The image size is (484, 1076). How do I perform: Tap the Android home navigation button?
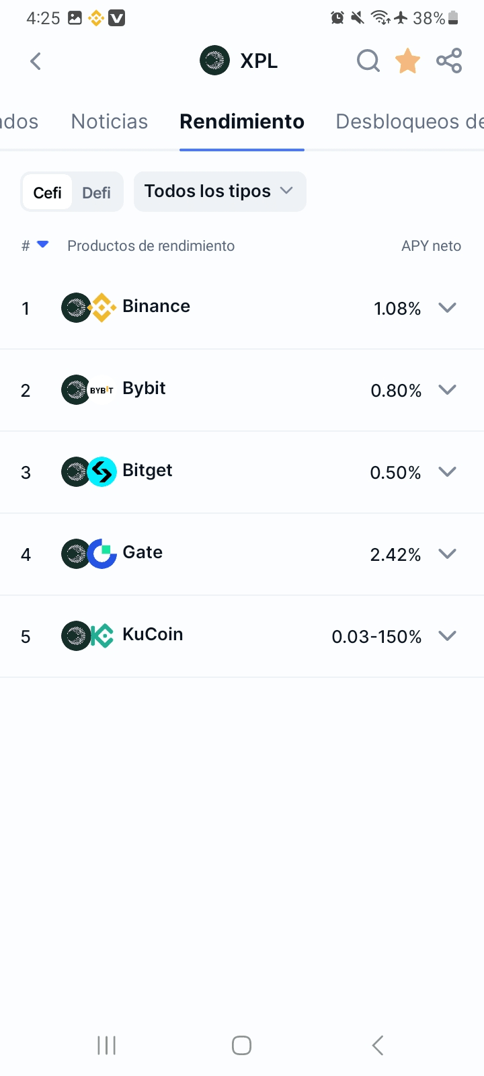[x=241, y=1045]
